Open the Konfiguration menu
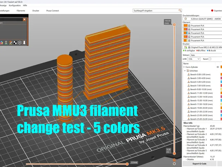The width and height of the screenshot is (222, 167). (15, 6)
